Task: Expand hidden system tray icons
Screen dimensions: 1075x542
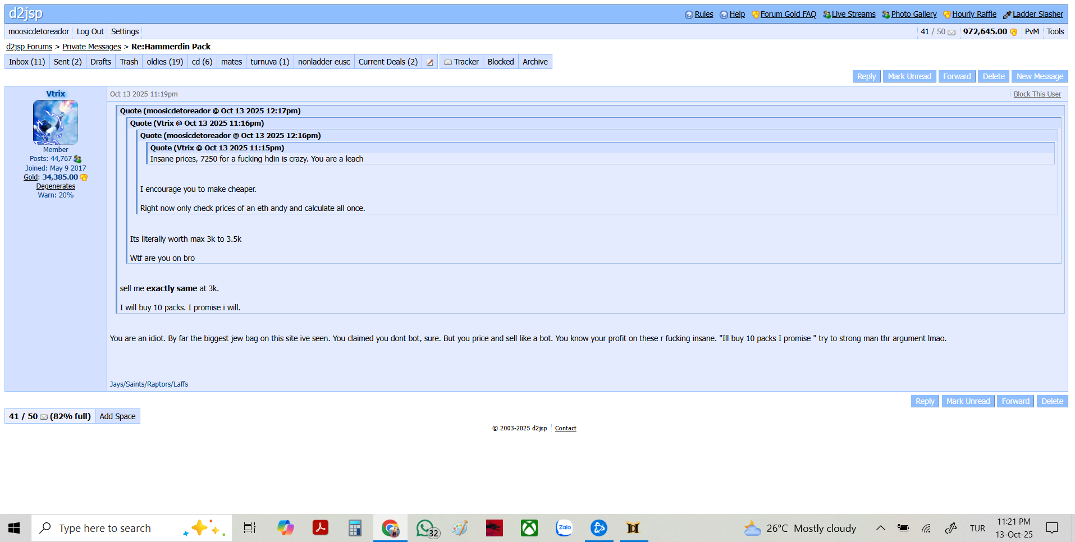Action: coord(880,528)
